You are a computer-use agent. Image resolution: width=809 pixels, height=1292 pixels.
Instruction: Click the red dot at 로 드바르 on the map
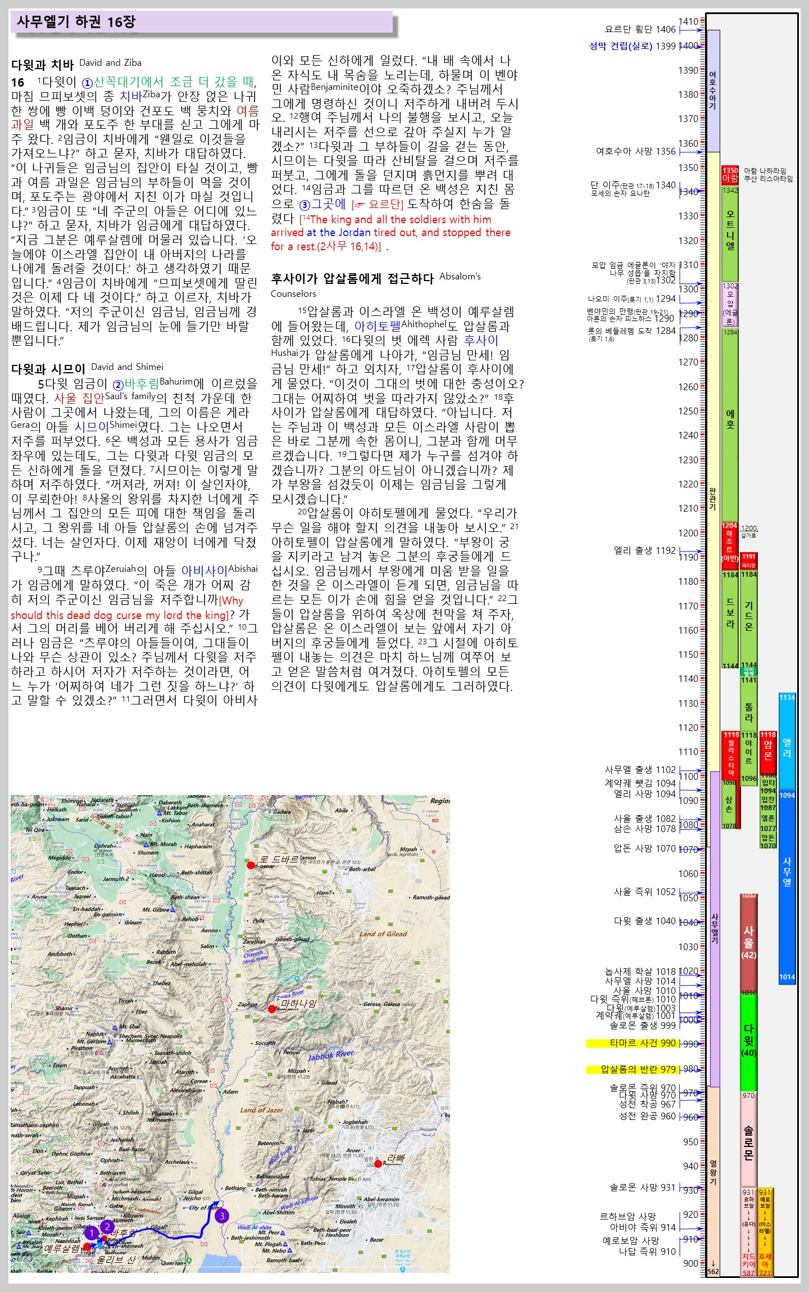coord(251,865)
